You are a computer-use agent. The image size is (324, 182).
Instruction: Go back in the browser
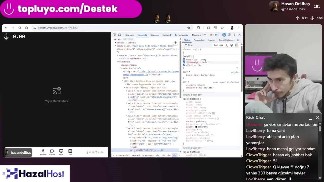pos(6,28)
